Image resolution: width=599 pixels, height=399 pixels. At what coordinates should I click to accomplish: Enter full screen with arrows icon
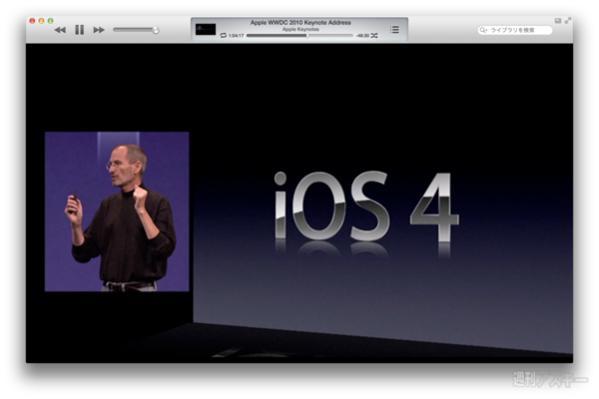point(568,21)
